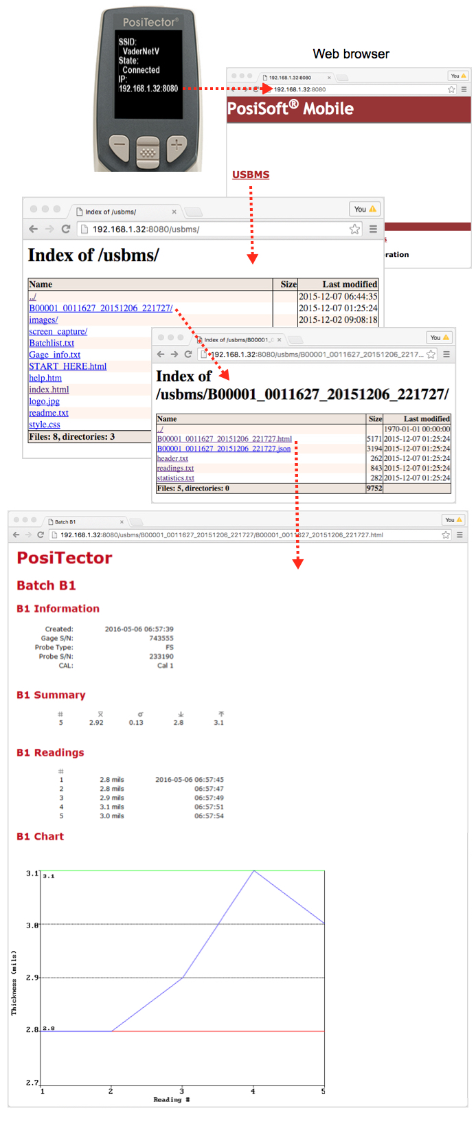Open the readings.txt file link
Viewport: 476px width, 1124px height.
pos(175,469)
